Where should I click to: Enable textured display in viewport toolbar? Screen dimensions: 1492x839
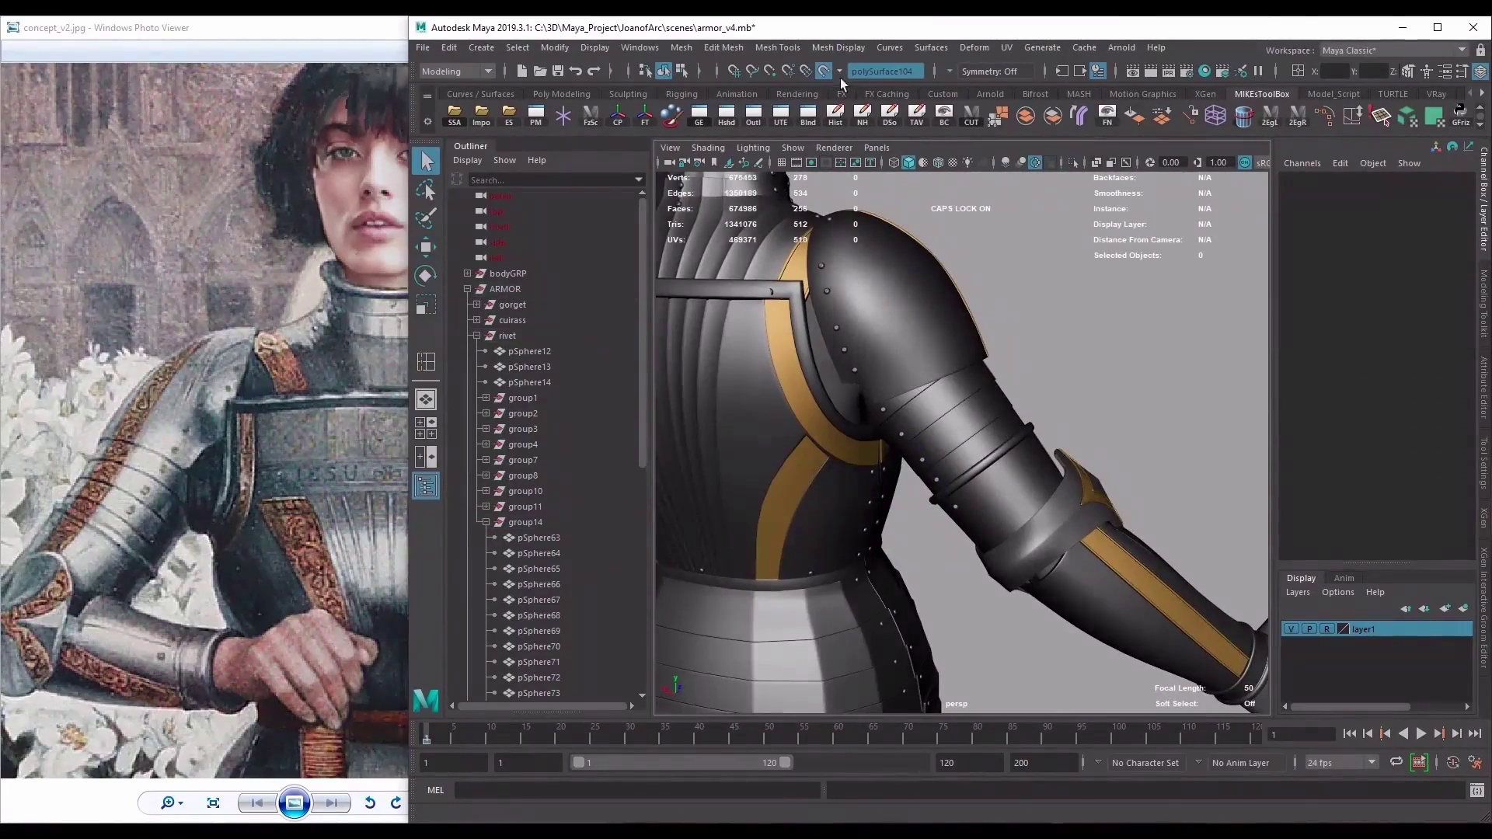[953, 162]
